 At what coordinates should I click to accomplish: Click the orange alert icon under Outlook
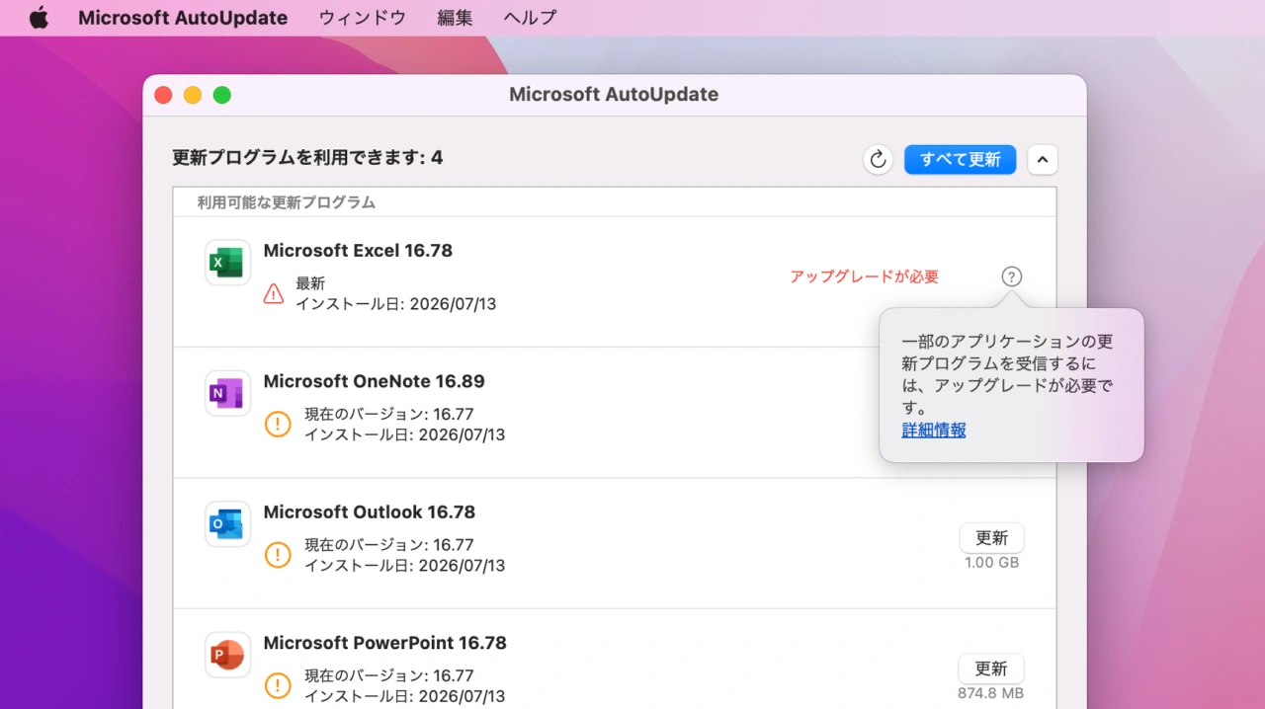279,555
